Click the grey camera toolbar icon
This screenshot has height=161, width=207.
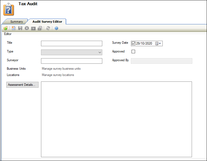[33, 28]
